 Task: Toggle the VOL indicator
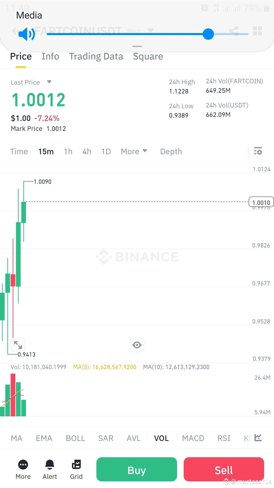click(161, 438)
